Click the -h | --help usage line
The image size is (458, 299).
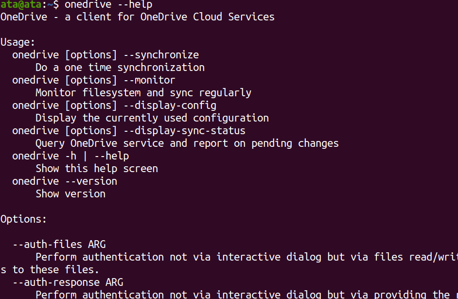[70, 156]
